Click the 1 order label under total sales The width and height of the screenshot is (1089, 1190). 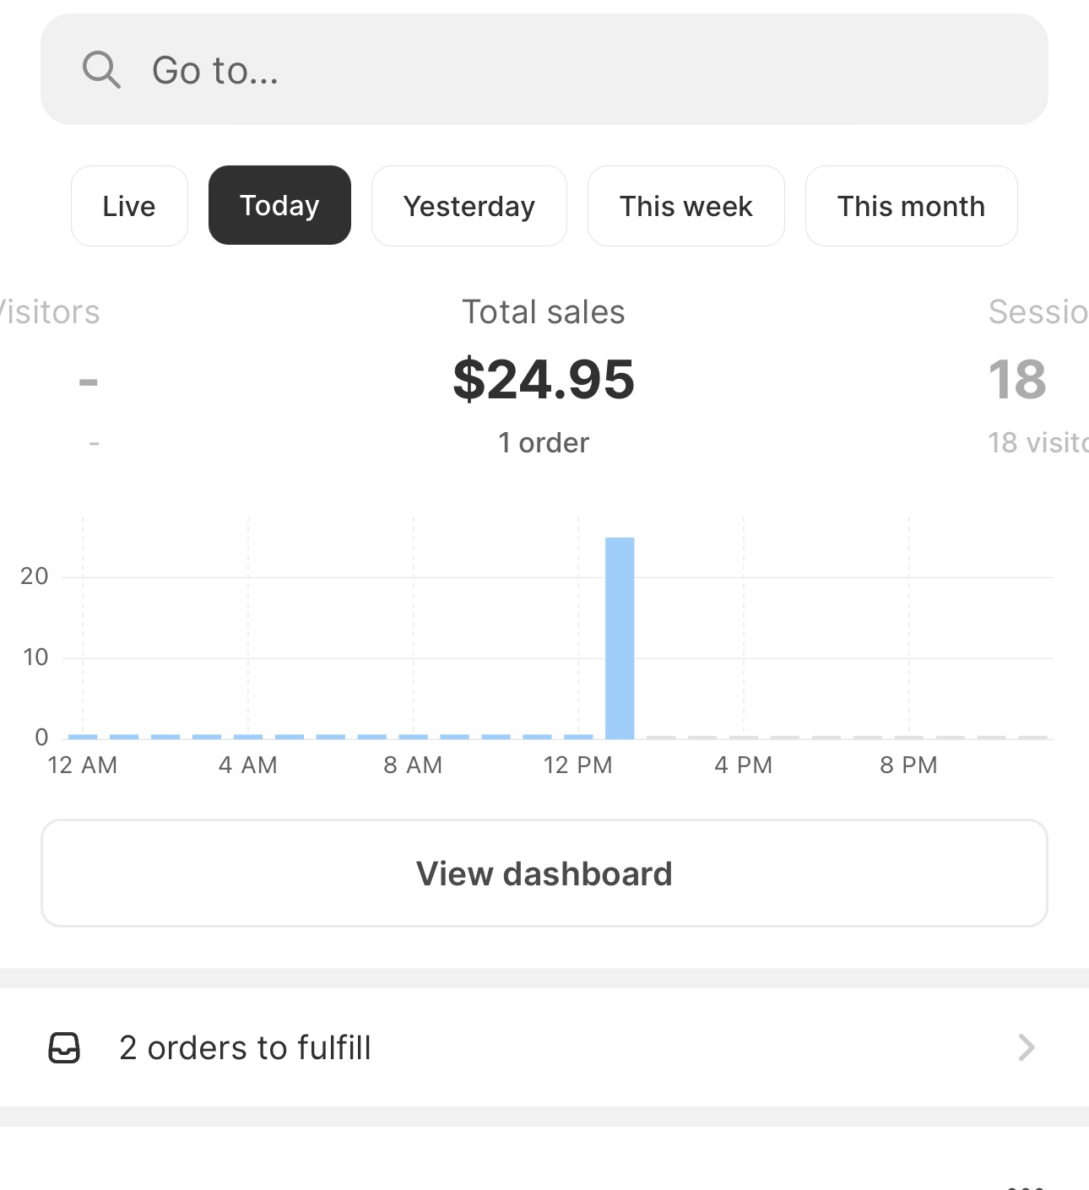coord(543,441)
